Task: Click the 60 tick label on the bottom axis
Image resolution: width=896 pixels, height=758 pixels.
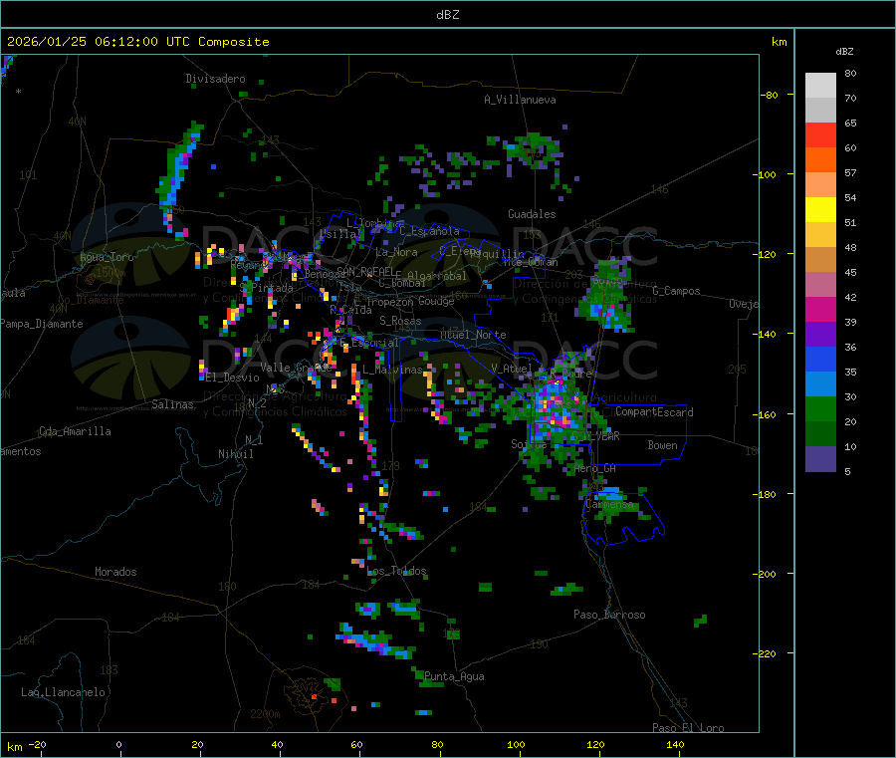Action: (356, 744)
